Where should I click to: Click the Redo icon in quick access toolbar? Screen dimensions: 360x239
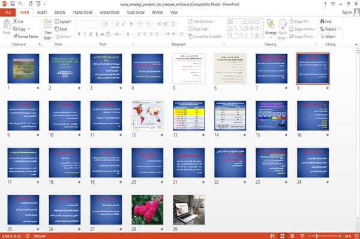(x=31, y=4)
